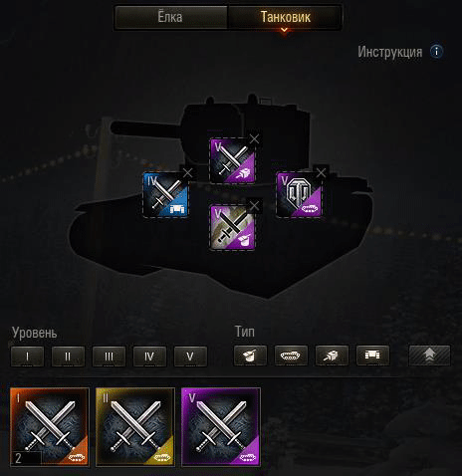Image resolution: width=462 pixels, height=476 pixels.
Task: Open the Танковик tab
Action: [x=285, y=17]
